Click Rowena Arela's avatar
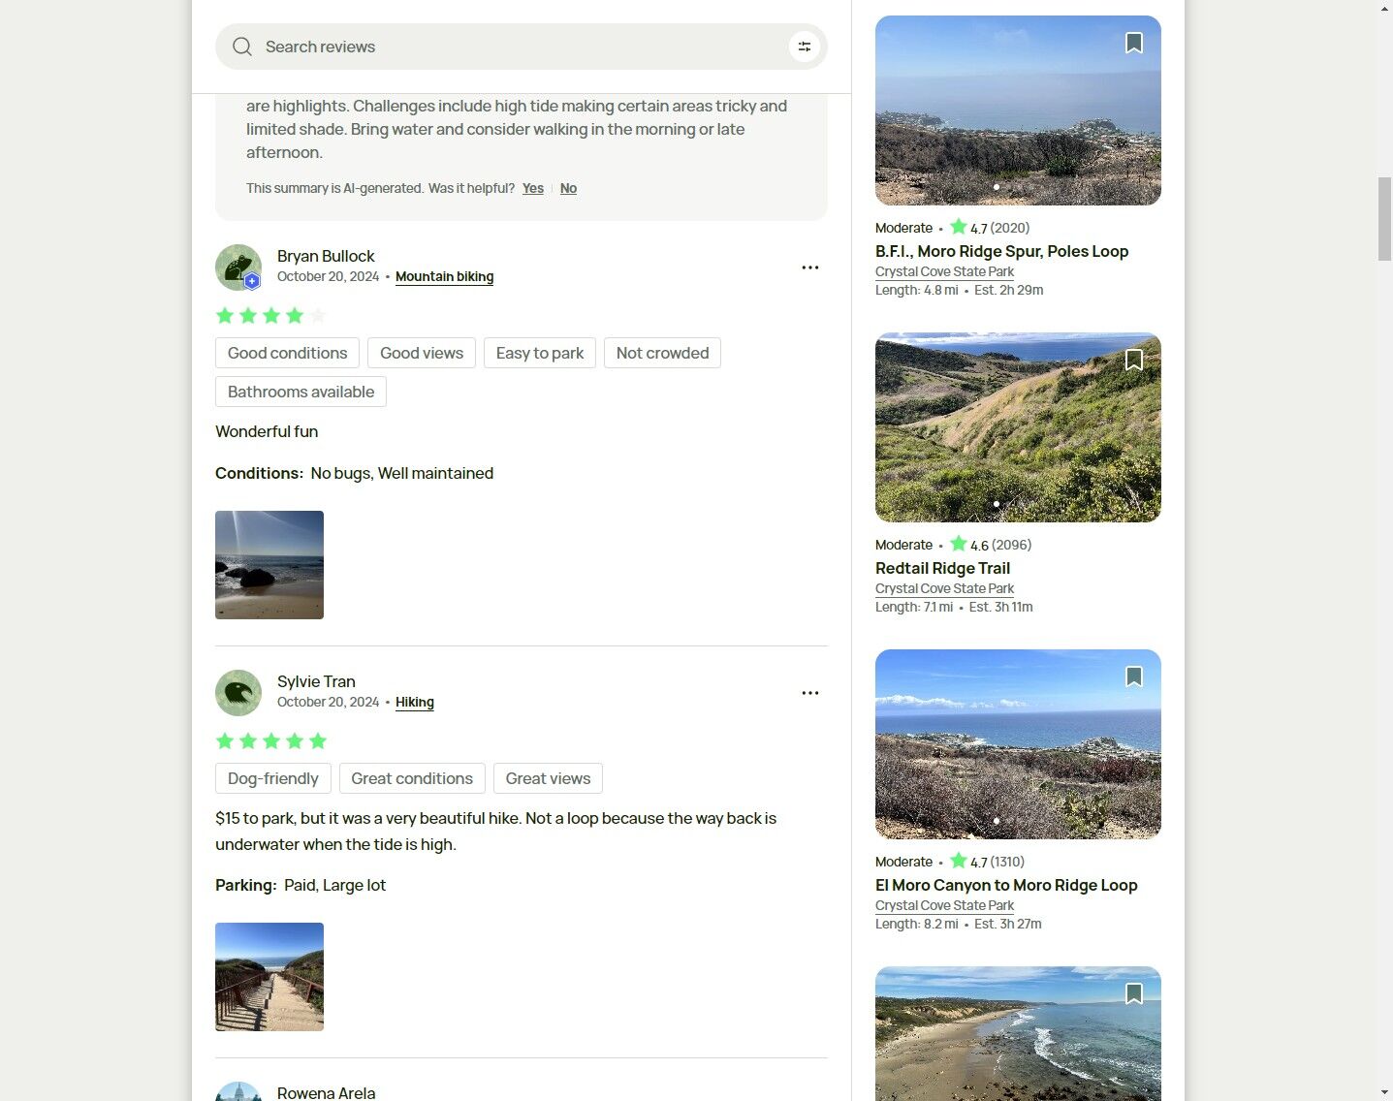The width and height of the screenshot is (1393, 1101). tap(238, 1092)
